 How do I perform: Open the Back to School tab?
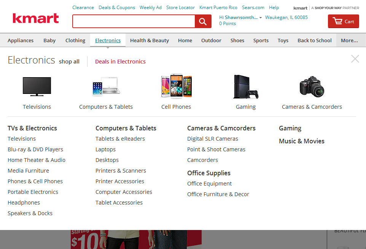(x=314, y=40)
